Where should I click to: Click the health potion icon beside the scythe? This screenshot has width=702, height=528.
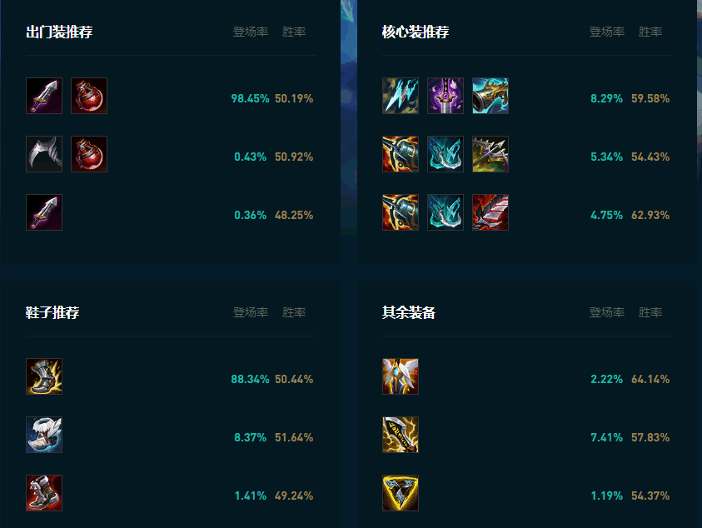tap(89, 153)
